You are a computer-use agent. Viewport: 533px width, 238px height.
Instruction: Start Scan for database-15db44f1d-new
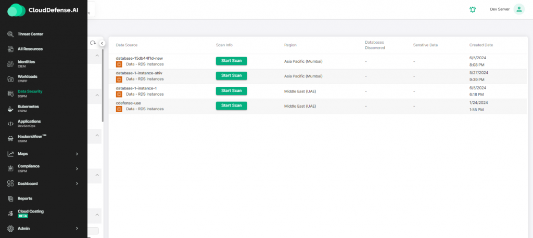[x=231, y=61]
